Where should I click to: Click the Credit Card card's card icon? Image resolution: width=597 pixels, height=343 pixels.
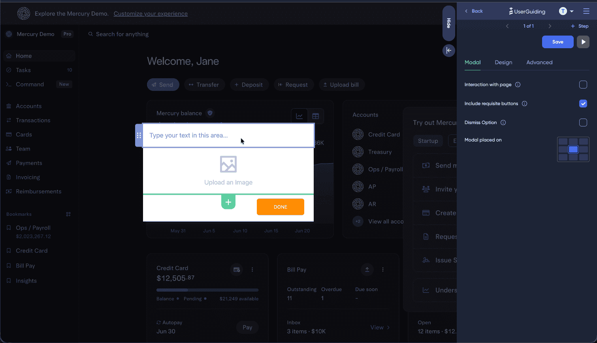[237, 269]
